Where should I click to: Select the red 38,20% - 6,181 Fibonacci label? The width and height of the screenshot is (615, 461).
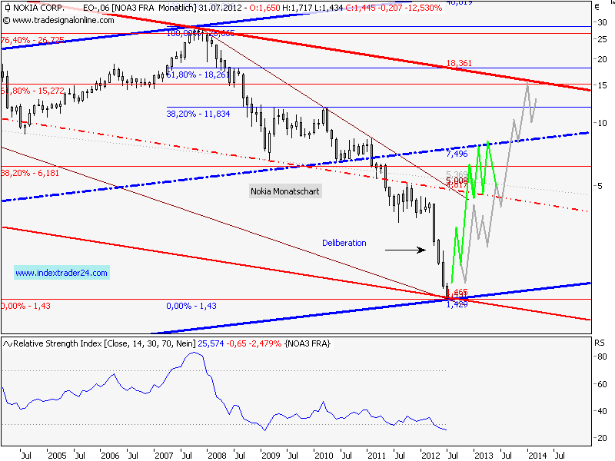click(x=30, y=173)
